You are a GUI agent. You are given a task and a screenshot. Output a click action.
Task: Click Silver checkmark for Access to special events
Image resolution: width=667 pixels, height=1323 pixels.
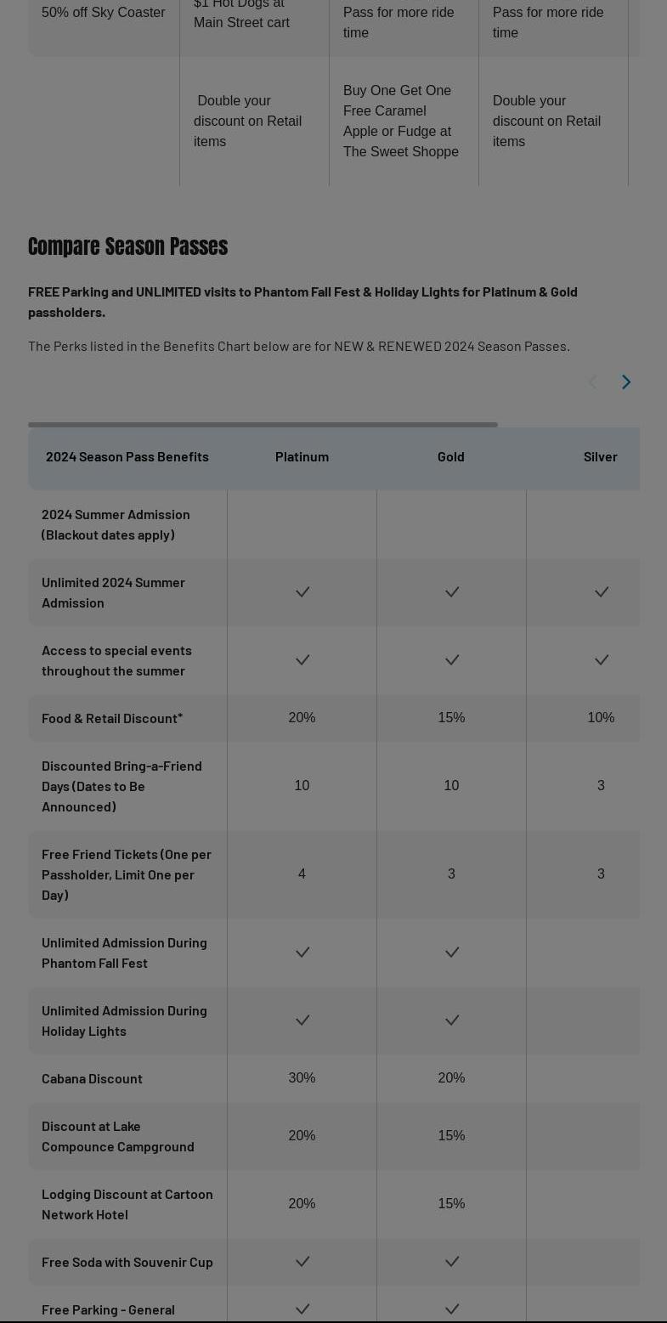tap(601, 660)
